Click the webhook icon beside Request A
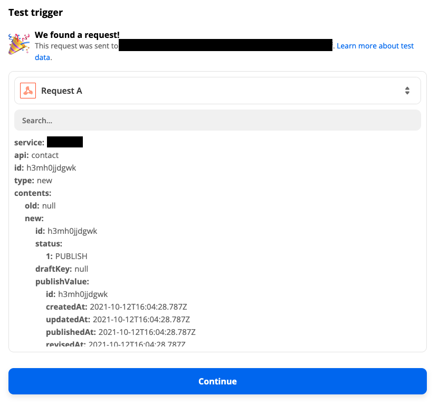This screenshot has width=439, height=406. click(x=28, y=91)
